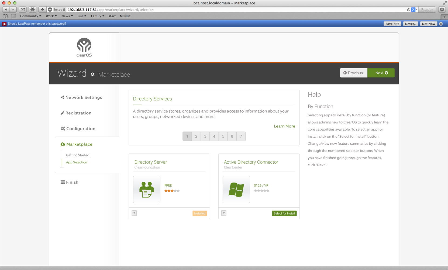Click the Active Directory Connector star rating
Image resolution: width=448 pixels, height=270 pixels.
[x=261, y=191]
